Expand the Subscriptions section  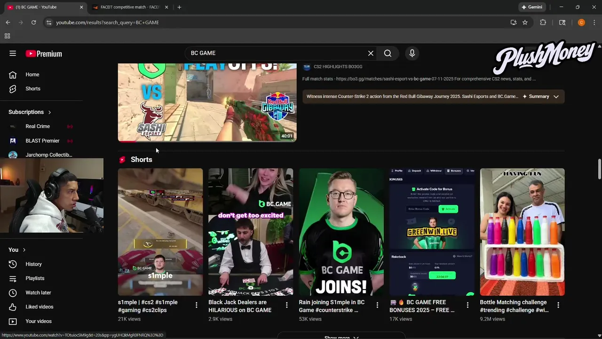pyautogui.click(x=30, y=112)
